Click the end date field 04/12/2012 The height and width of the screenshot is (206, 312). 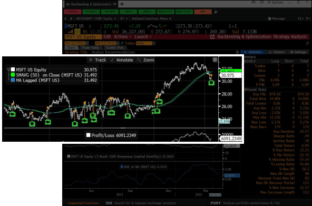(105, 43)
